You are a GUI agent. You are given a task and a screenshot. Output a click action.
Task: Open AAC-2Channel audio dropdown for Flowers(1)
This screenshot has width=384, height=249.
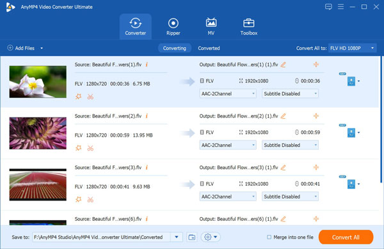pyautogui.click(x=228, y=94)
